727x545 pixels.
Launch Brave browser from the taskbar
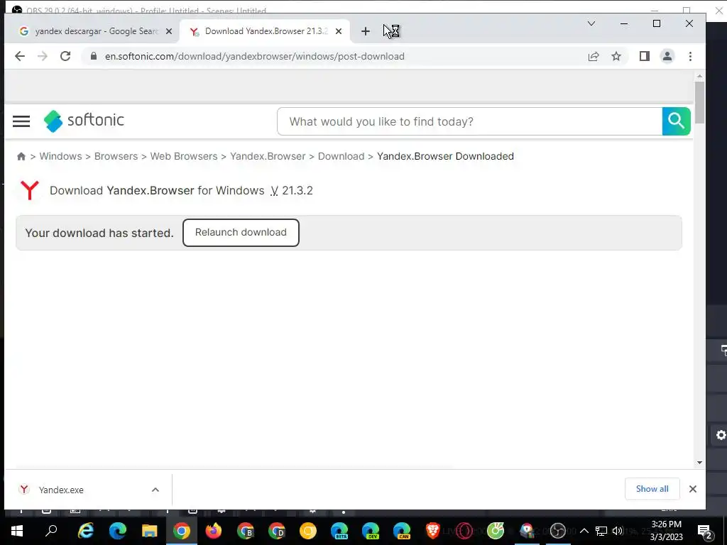click(432, 531)
